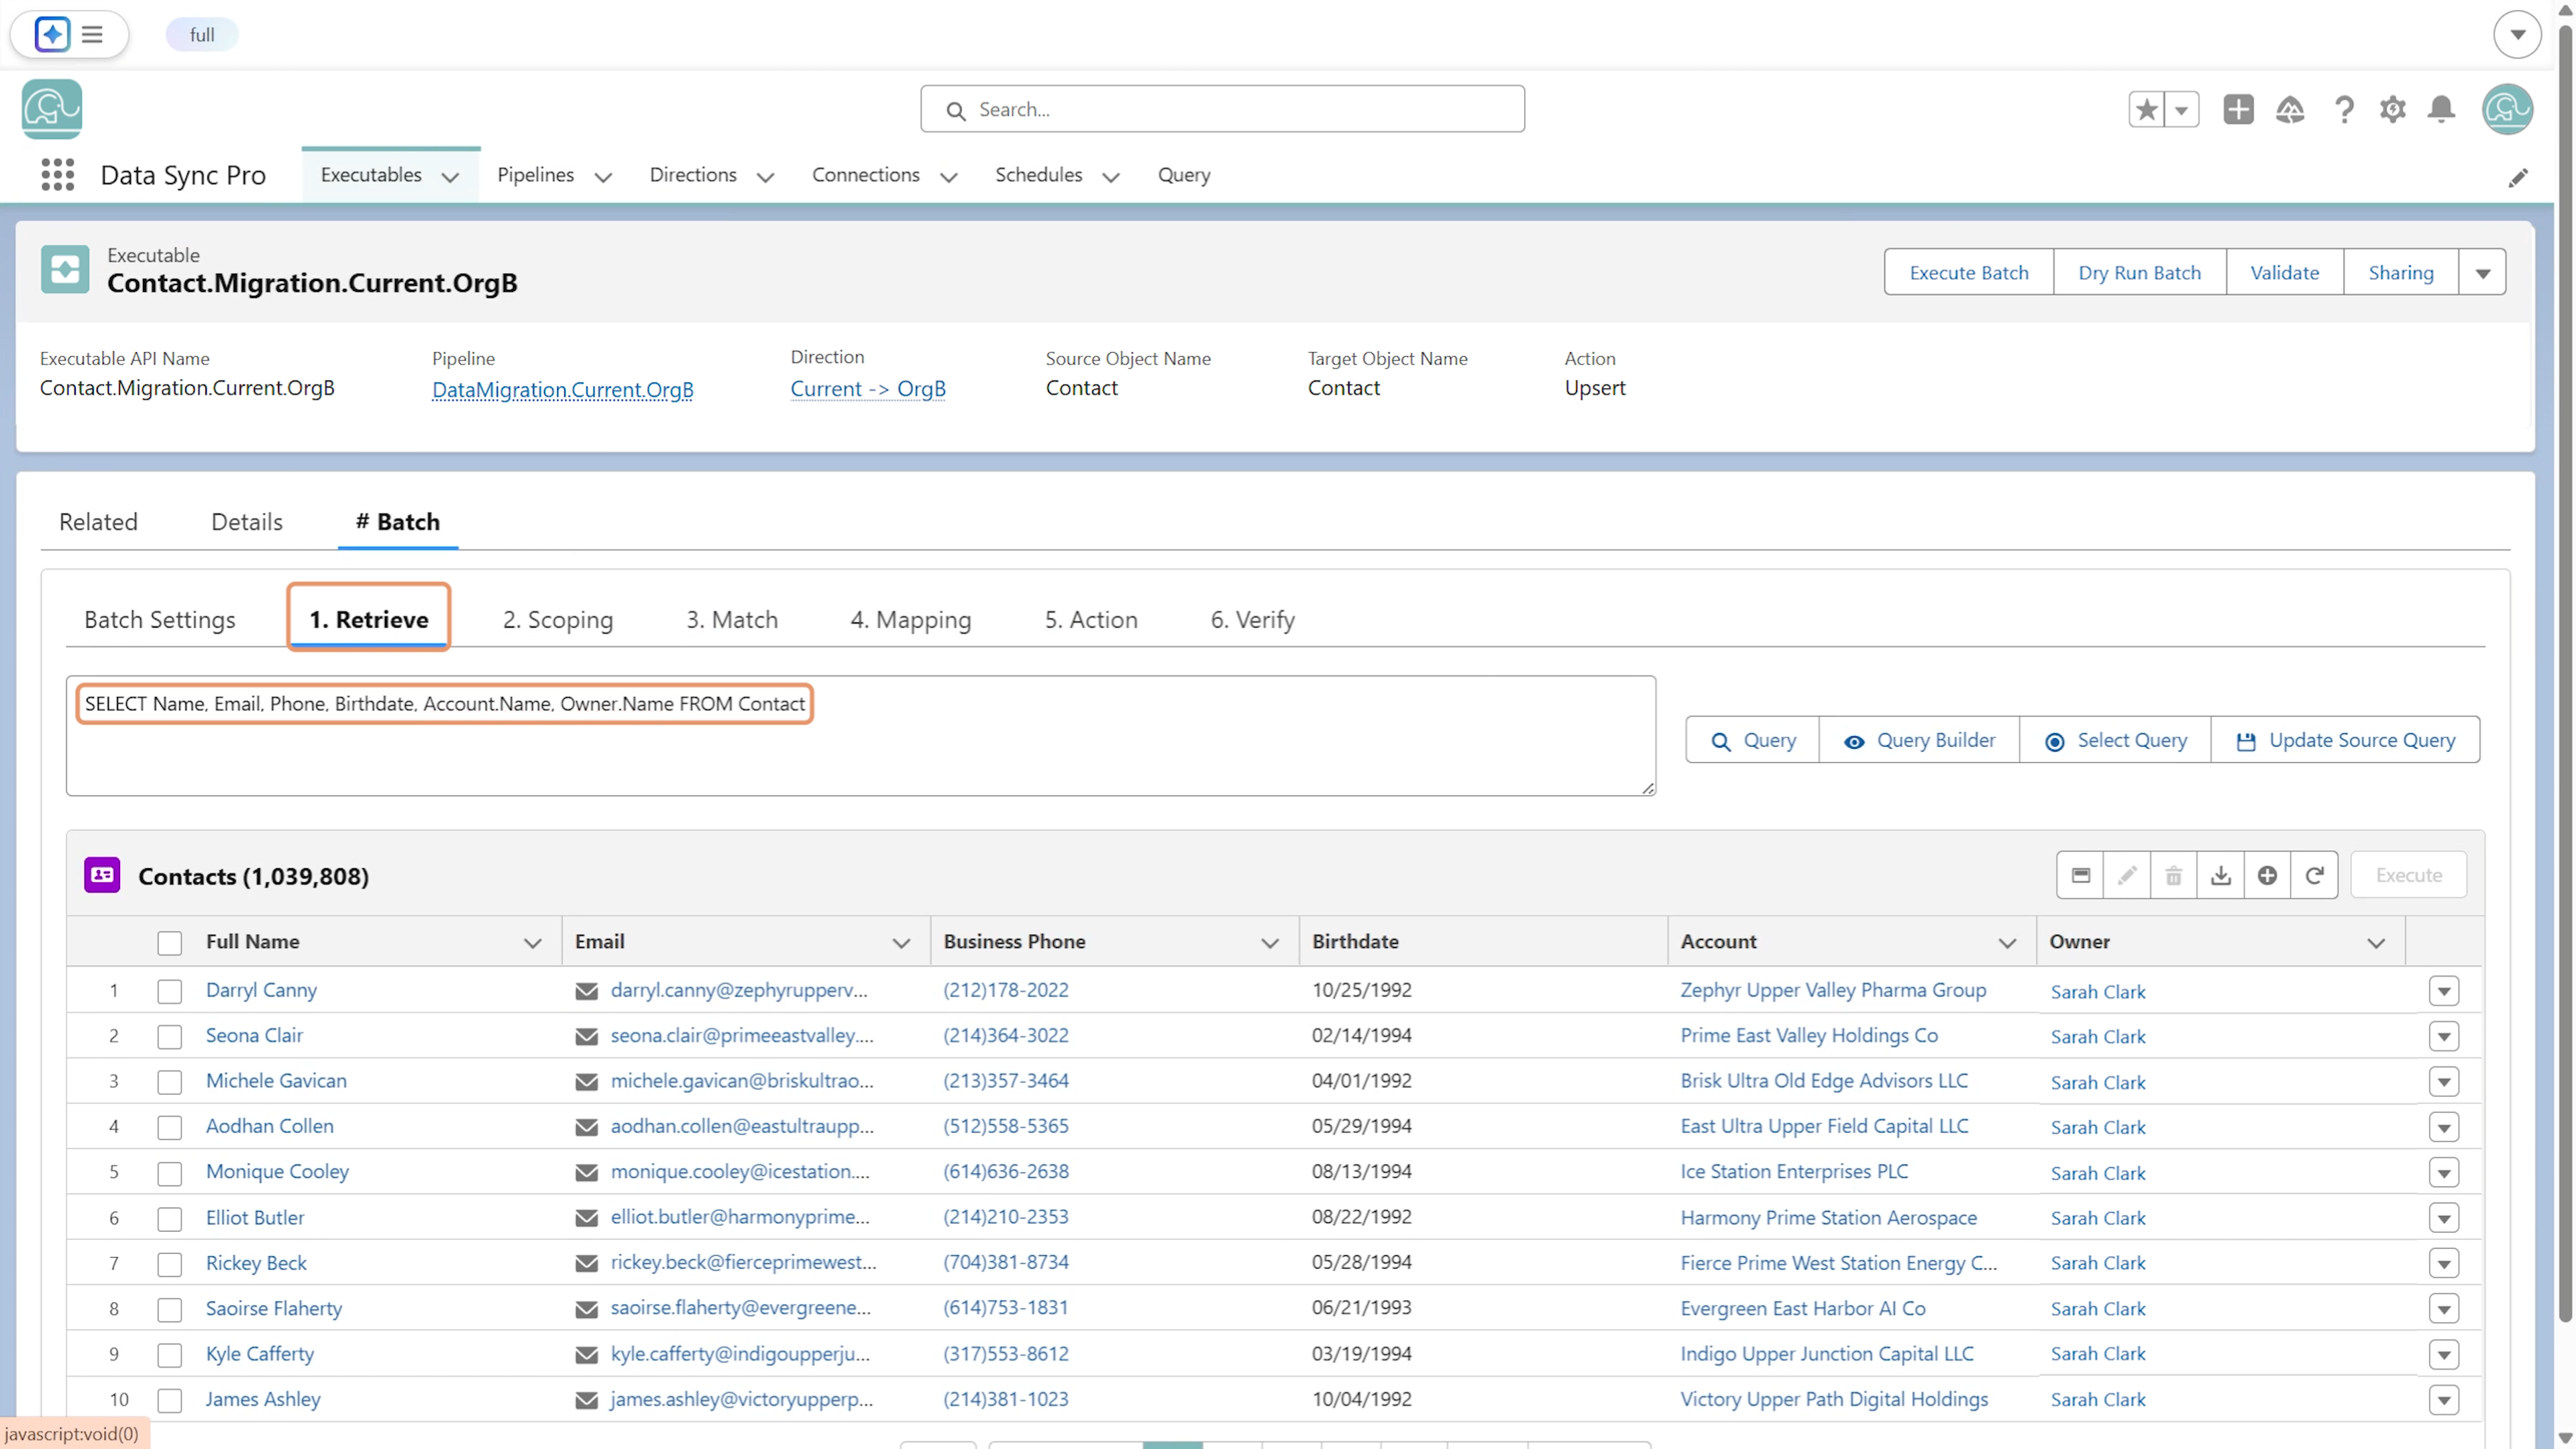Open the App Launcher grid icon

(58, 175)
